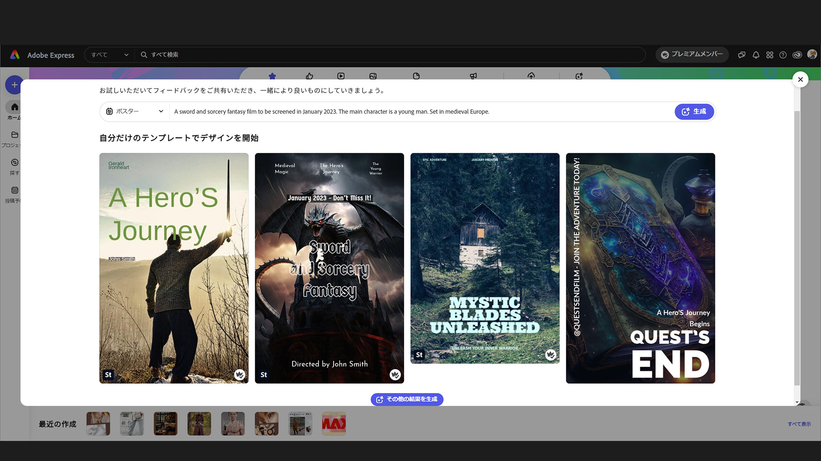821x461 pixels.
Task: Open the apps grid icon
Action: pyautogui.click(x=769, y=55)
